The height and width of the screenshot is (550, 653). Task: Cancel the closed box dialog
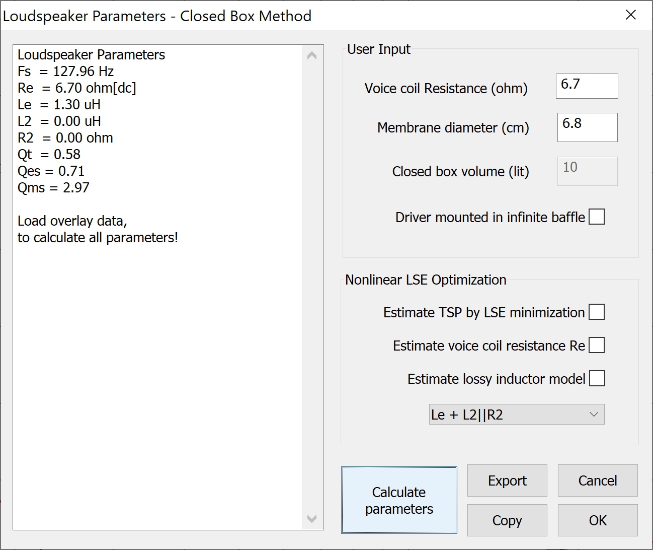(x=597, y=480)
